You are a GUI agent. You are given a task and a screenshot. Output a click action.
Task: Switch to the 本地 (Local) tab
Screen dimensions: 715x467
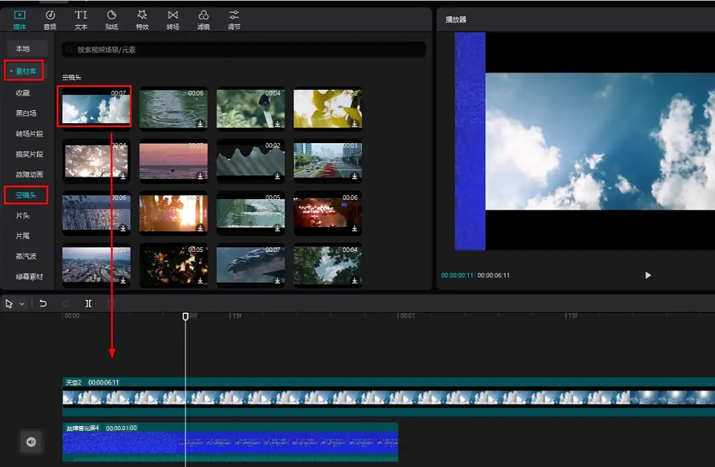tap(23, 49)
